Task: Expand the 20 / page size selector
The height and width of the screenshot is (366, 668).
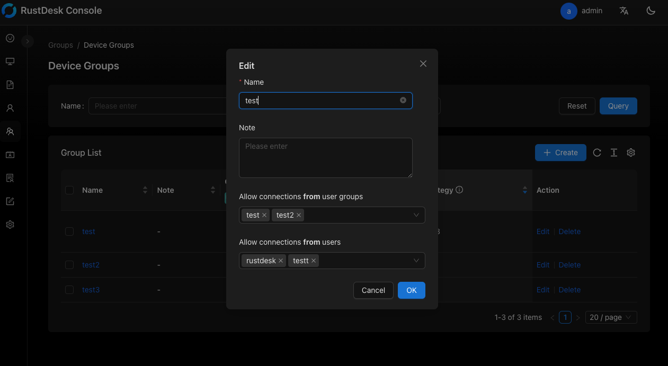Action: [611, 317]
